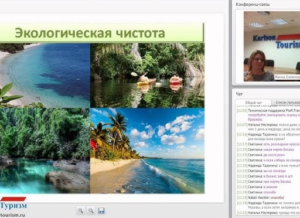The width and height of the screenshot is (300, 218).
Task: Click the zoom out magnifier icon
Action: click(91, 210)
